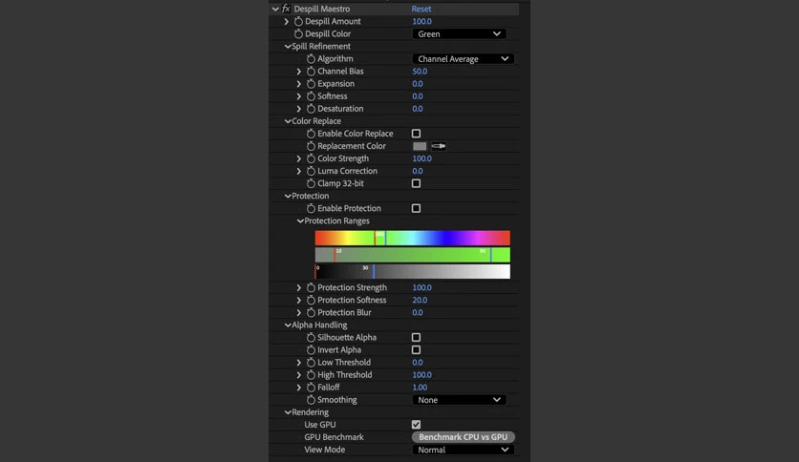Open the Despill Color dropdown set to Green
Screen dimensions: 799x462
[459, 34]
